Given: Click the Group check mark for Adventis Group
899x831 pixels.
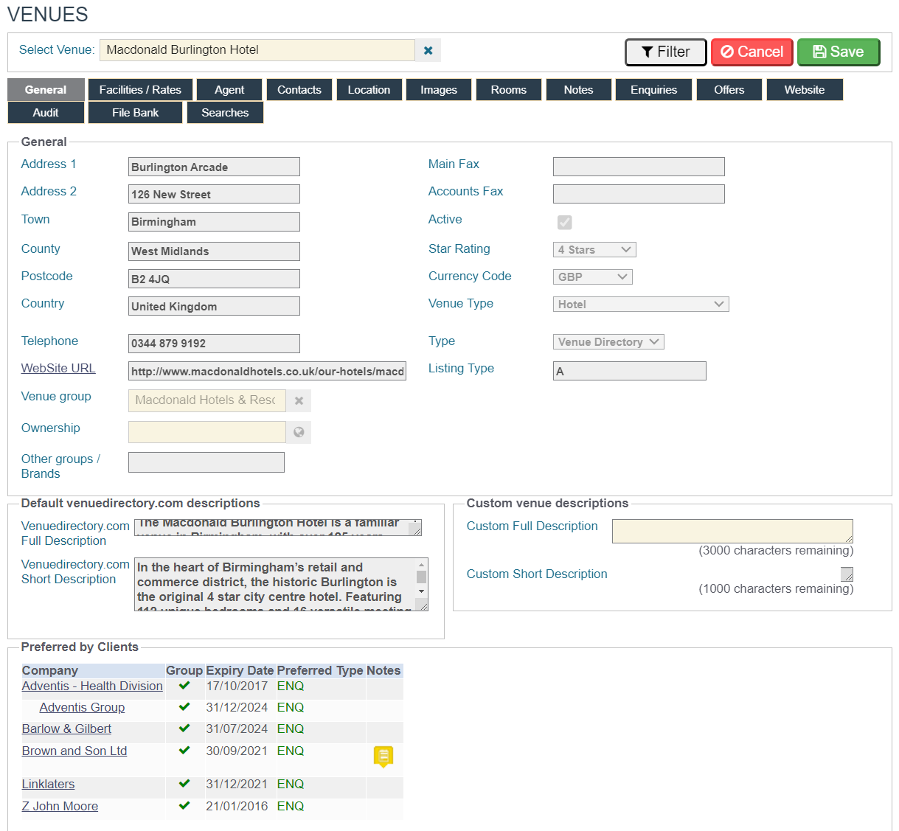Looking at the screenshot, I should pos(184,707).
